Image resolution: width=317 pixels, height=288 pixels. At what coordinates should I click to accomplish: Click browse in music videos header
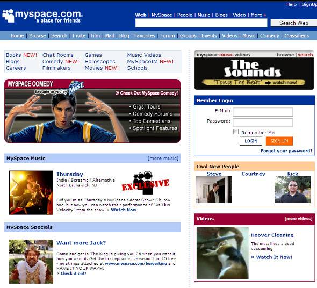coord(285,55)
